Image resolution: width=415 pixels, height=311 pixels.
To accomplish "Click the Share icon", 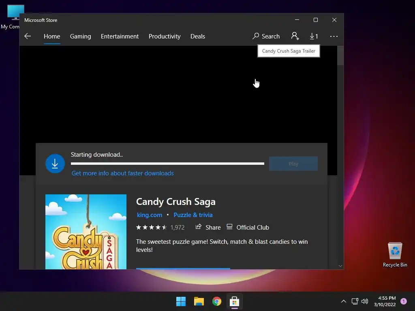I will [199, 227].
